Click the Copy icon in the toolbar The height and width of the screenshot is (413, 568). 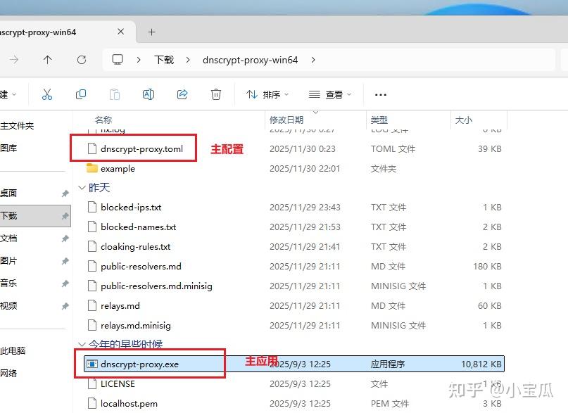click(81, 93)
